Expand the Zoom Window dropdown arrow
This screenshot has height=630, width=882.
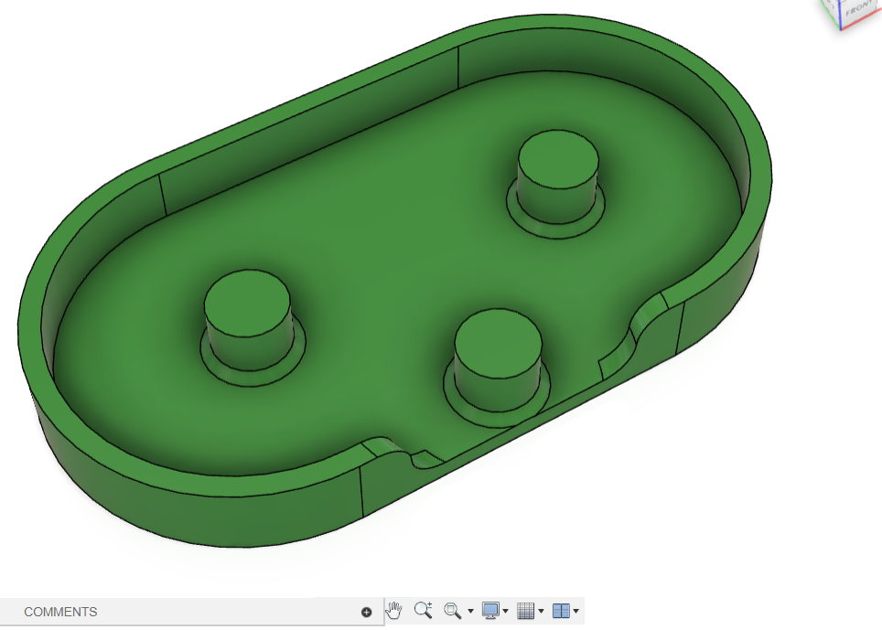pyautogui.click(x=470, y=612)
